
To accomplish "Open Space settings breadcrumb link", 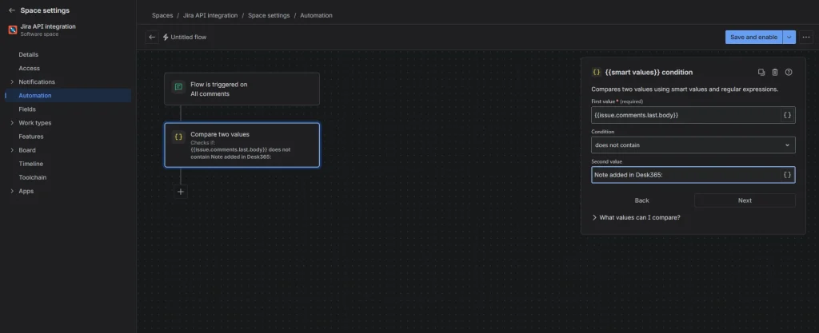I will click(x=269, y=16).
